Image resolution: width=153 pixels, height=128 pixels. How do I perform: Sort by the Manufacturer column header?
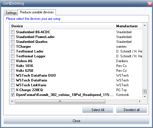click(128, 26)
